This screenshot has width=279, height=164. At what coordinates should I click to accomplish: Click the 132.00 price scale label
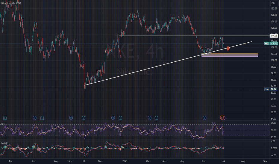click(x=274, y=9)
